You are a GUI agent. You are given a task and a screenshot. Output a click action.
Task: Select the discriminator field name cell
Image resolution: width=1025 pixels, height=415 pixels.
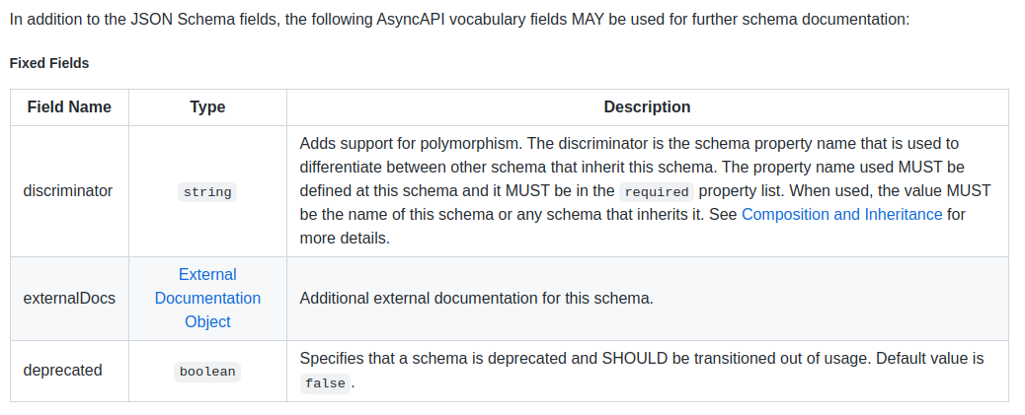pyautogui.click(x=68, y=191)
